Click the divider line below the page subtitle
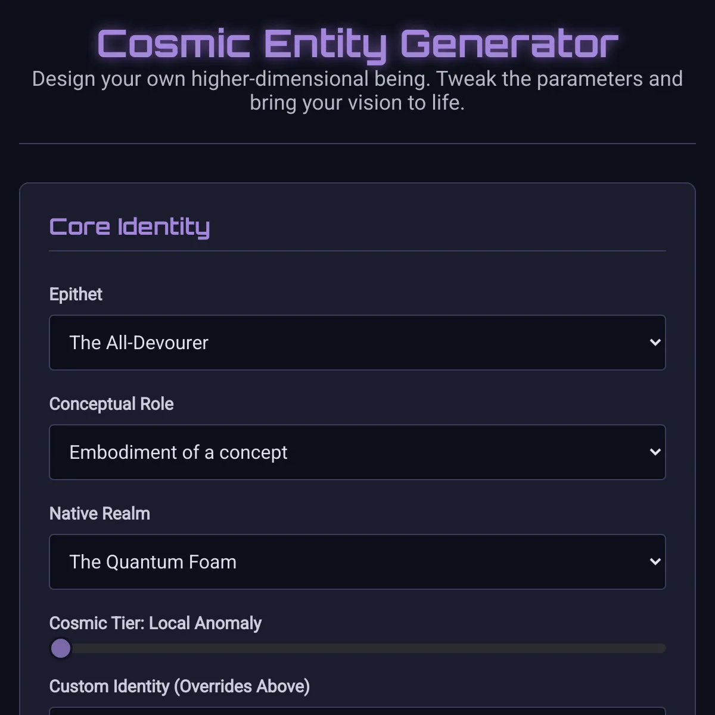The height and width of the screenshot is (715, 715). tap(357, 144)
